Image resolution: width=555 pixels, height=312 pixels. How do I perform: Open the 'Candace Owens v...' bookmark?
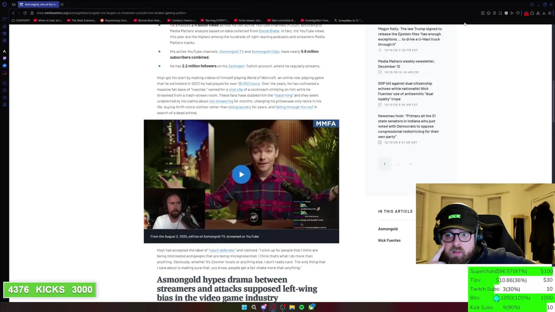point(182,20)
